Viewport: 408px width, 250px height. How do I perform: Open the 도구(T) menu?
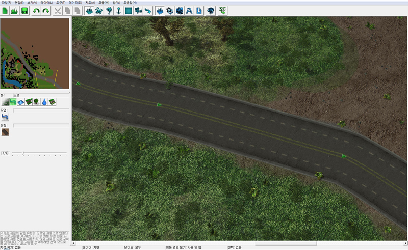61,3
